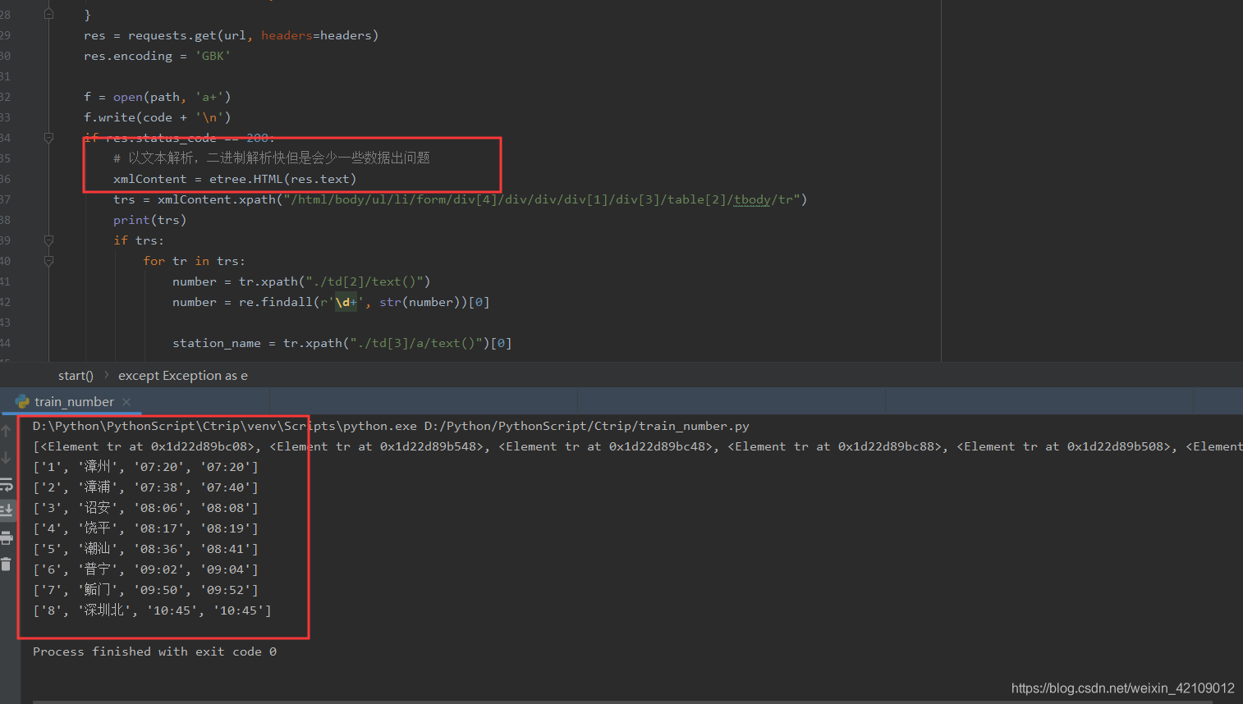The width and height of the screenshot is (1243, 704).
Task: Click output row ['1', '漳州', '07:20', '07:20']
Action: pyautogui.click(x=145, y=467)
